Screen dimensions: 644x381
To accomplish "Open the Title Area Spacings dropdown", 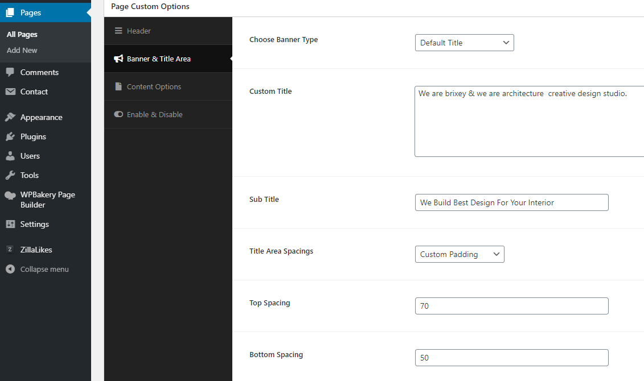I will [460, 254].
